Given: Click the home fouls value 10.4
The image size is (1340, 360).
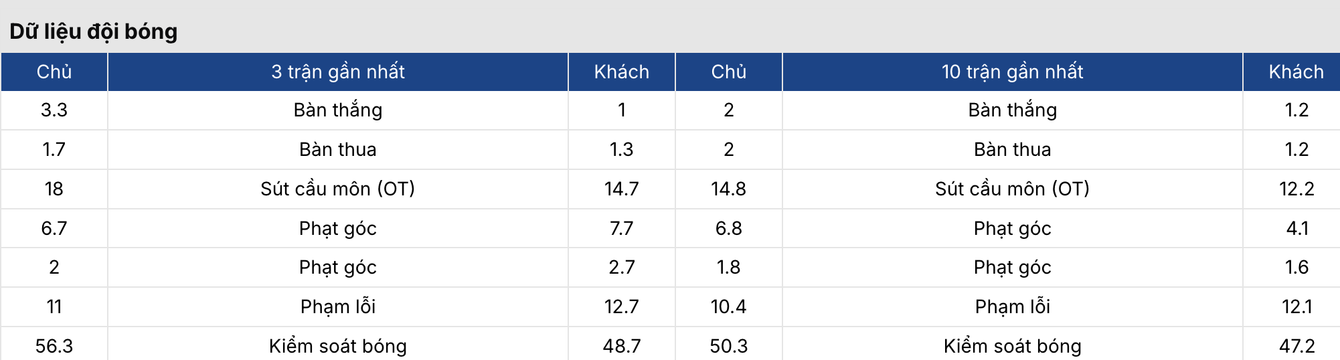Looking at the screenshot, I should 728,306.
